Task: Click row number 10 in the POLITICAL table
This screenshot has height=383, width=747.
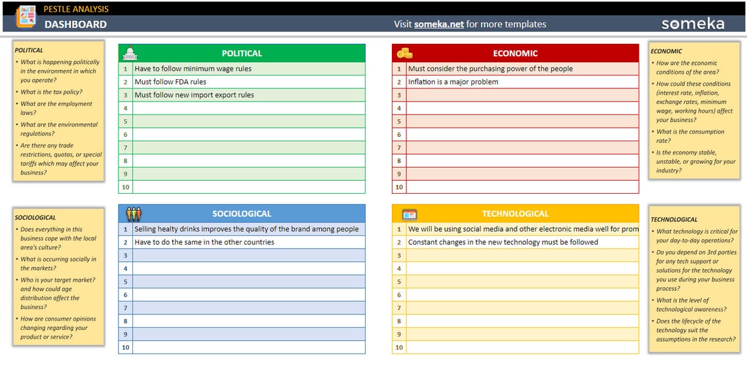Action: coord(125,186)
